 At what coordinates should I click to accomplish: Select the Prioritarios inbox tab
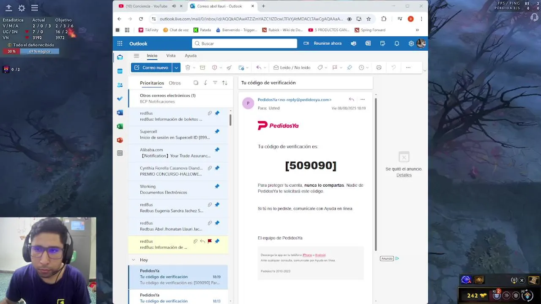click(152, 83)
